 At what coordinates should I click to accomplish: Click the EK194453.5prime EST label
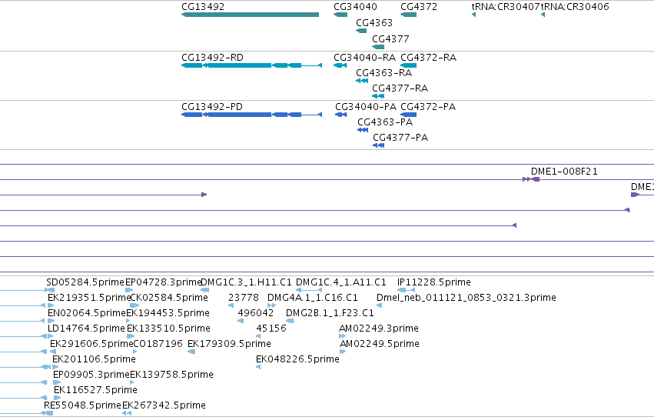(x=168, y=313)
